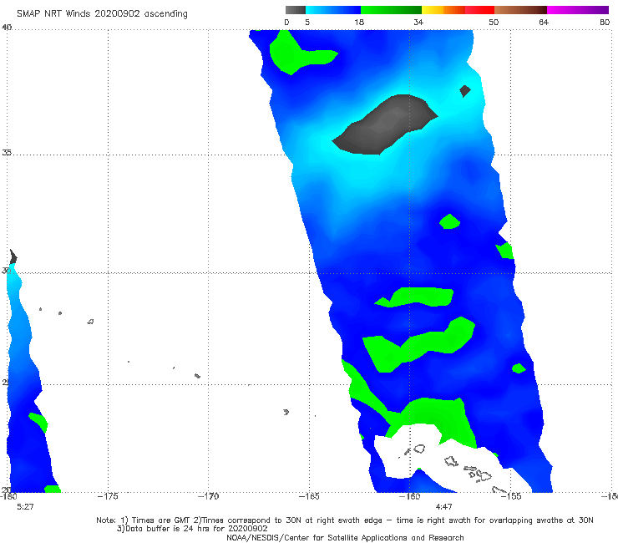Click the magenta 64-80 segment of the color bar
Viewport: 618px width, 543px height.
pyautogui.click(x=578, y=10)
